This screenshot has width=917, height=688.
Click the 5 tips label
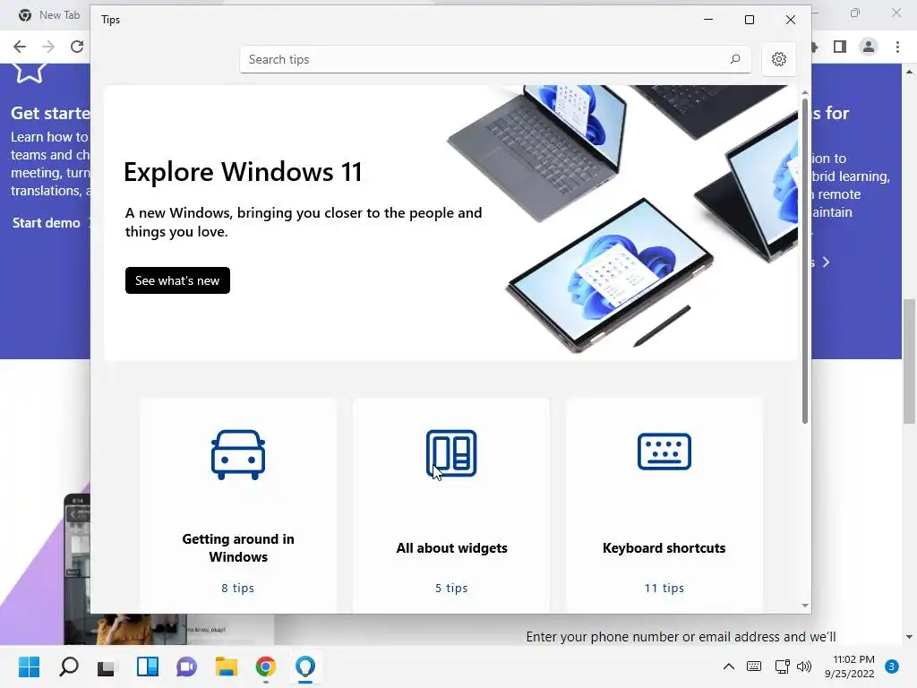451,588
